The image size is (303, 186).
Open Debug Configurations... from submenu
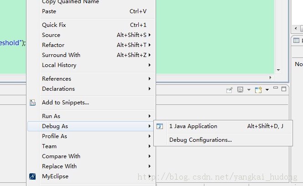[223, 140]
